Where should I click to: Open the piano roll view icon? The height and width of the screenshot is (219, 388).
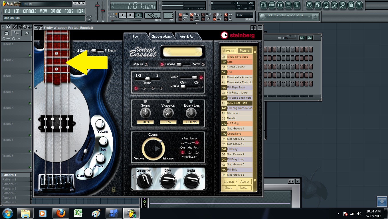point(280,5)
